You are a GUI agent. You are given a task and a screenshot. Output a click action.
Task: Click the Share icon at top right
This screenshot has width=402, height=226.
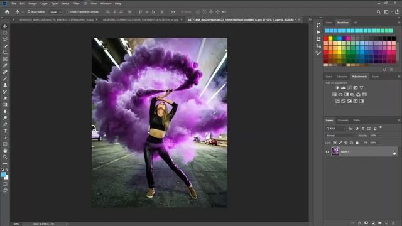[397, 12]
